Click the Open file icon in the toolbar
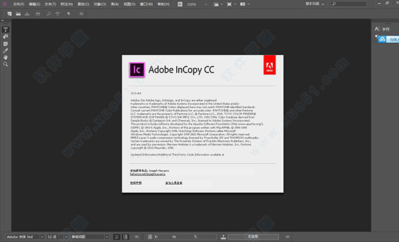Image resolution: width=399 pixels, height=242 pixels. click(18, 14)
